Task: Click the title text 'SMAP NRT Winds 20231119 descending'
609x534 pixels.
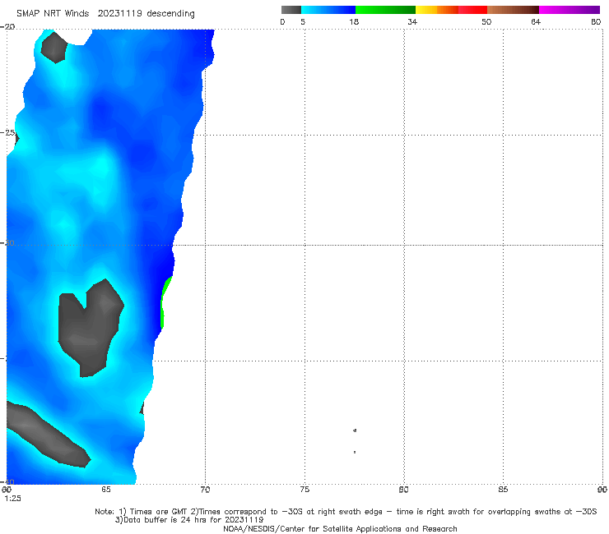Action: tap(105, 14)
